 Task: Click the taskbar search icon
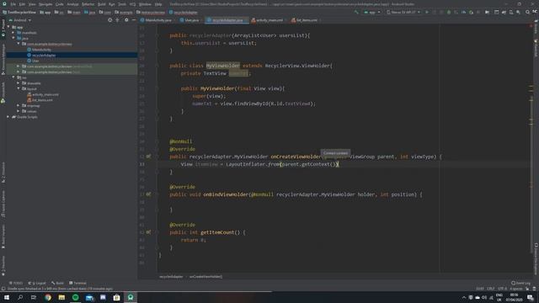(20, 297)
